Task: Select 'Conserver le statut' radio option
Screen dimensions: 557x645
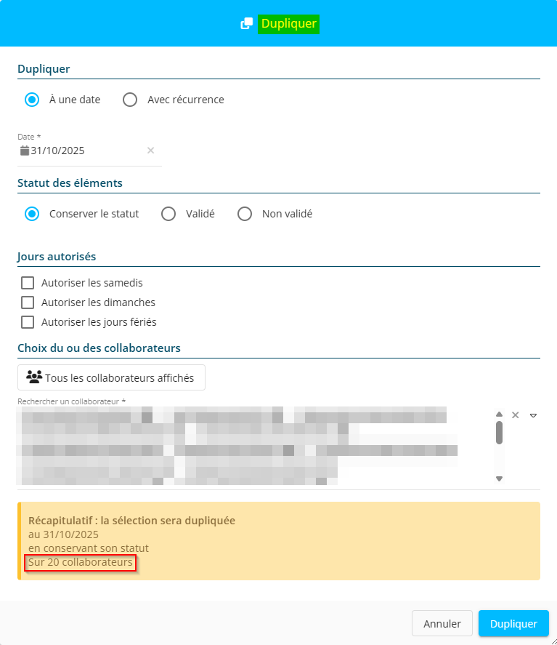Action: click(x=32, y=214)
